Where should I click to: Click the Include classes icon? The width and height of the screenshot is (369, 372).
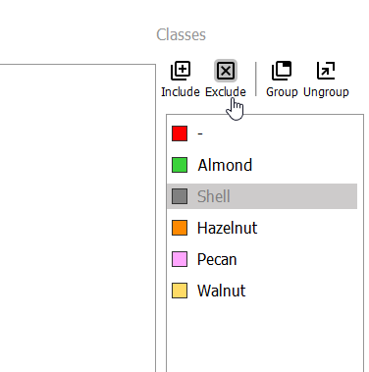(x=181, y=71)
